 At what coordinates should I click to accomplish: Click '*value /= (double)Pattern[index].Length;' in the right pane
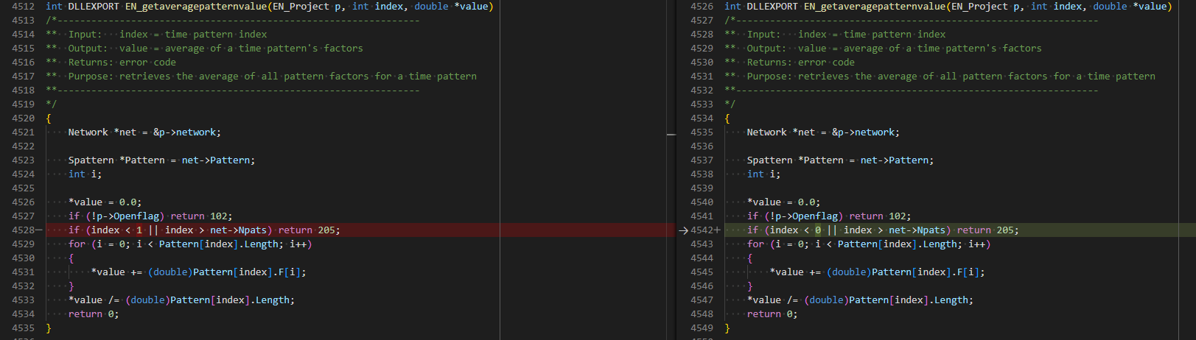pyautogui.click(x=860, y=300)
